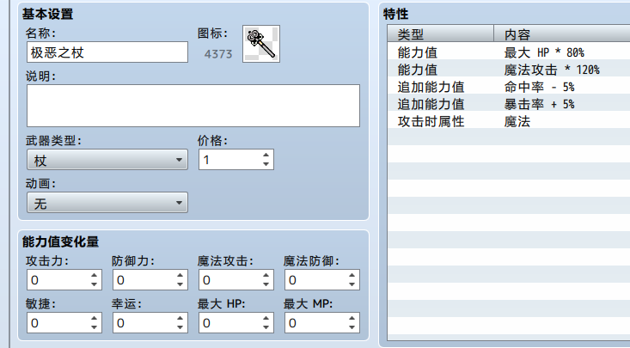
Task: Select the 攻击时属性 魔法 trait row
Action: pos(509,121)
